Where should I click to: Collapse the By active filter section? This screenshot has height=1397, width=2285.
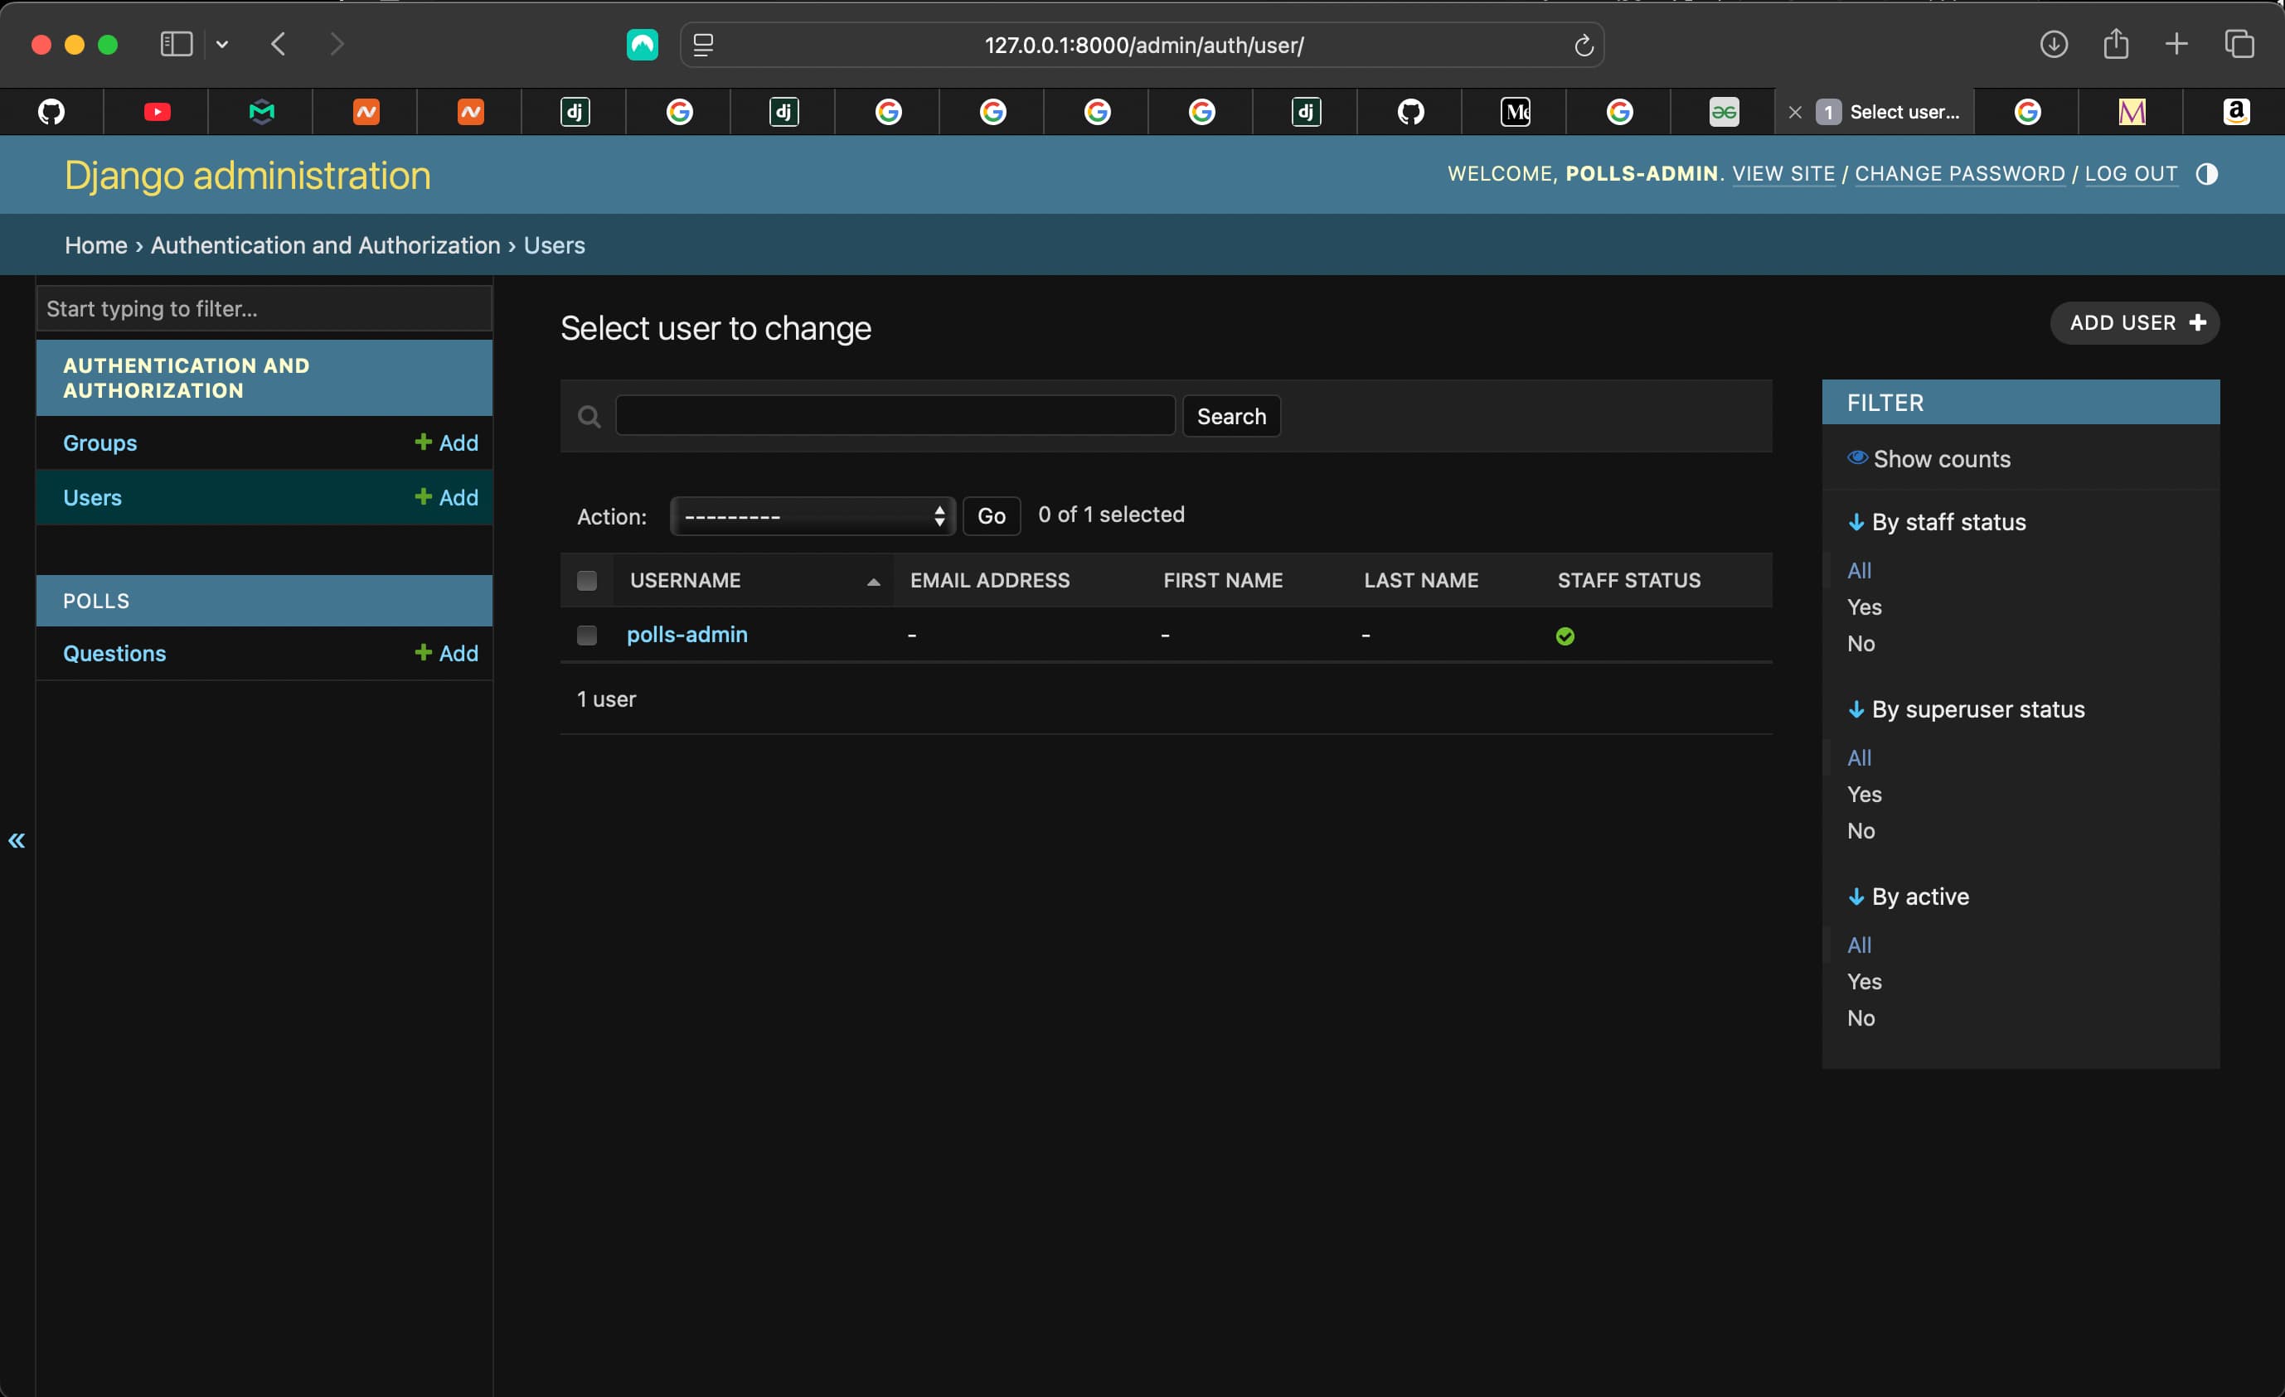[x=1909, y=897]
